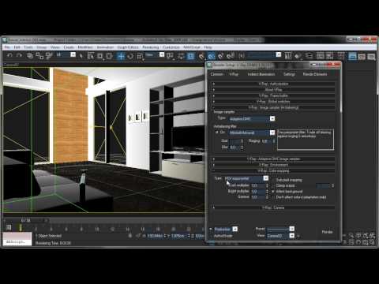Click the Dark multiplier value field
This screenshot has height=284, width=379.
tap(257, 185)
